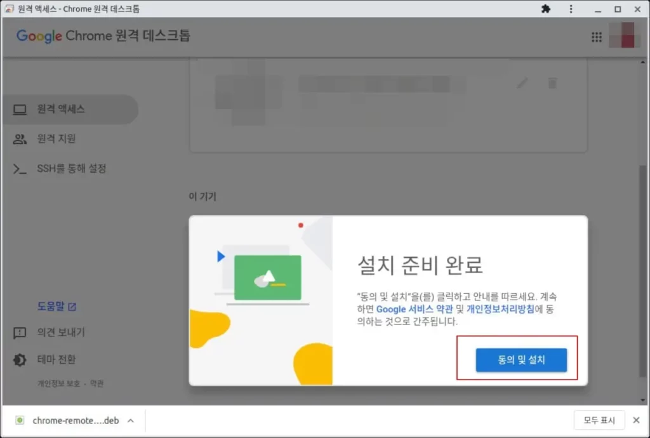Maximize the window
The height and width of the screenshot is (438, 650).
618,9
